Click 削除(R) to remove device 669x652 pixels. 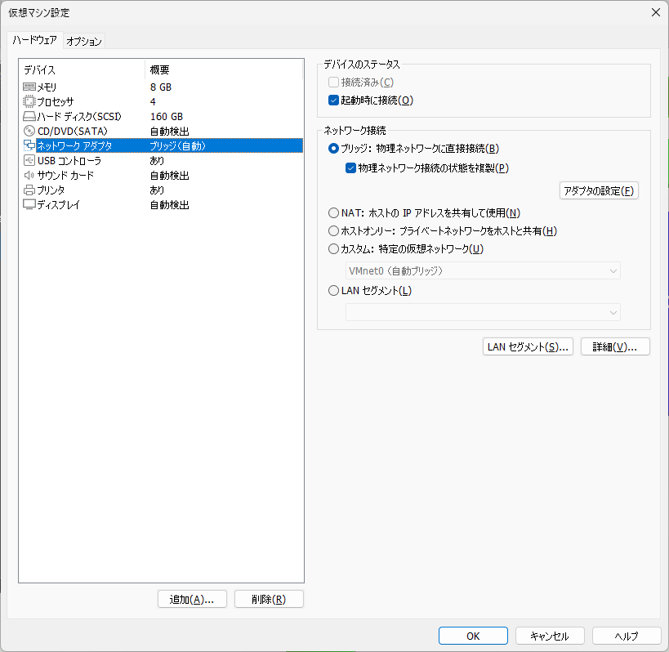[269, 600]
